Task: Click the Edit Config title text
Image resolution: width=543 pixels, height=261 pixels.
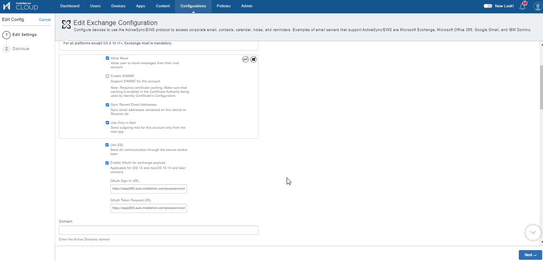Action: [13, 19]
